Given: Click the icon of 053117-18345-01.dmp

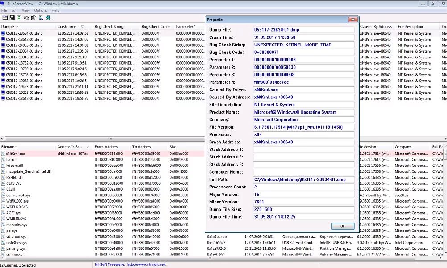Looking at the screenshot, I should (3, 57).
